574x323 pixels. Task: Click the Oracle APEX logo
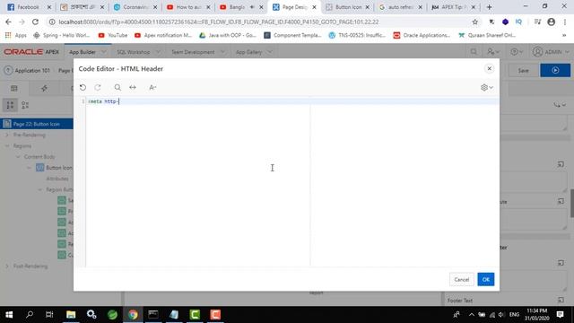point(31,52)
